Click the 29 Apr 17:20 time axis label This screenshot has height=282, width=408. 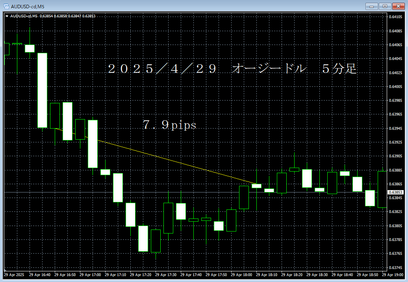pyautogui.click(x=141, y=275)
